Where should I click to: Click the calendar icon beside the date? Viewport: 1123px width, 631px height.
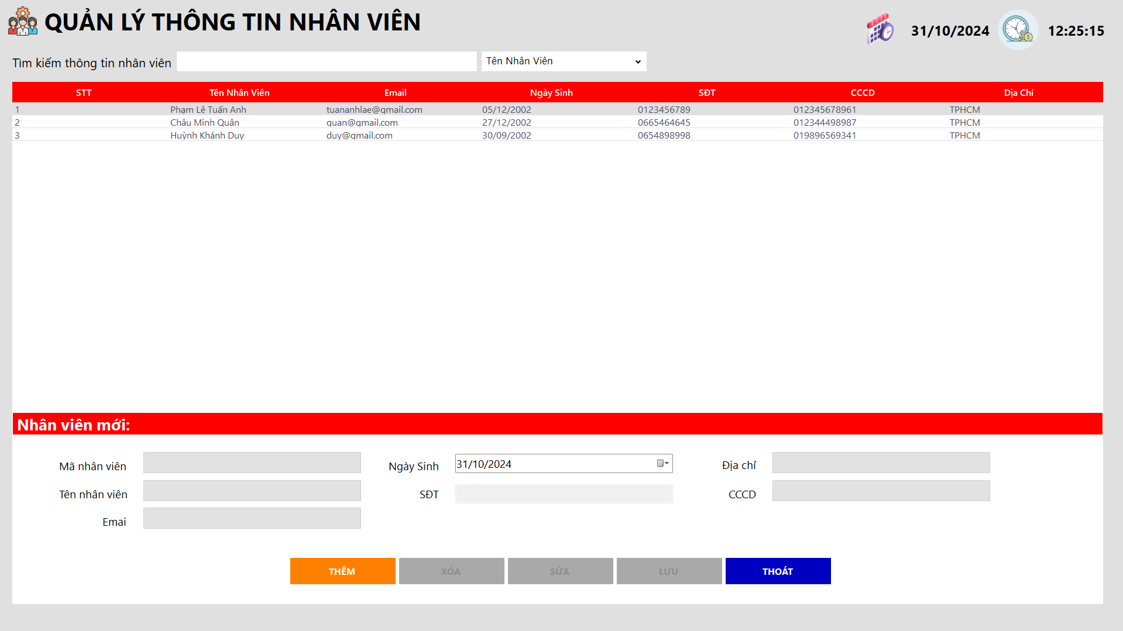(x=880, y=29)
